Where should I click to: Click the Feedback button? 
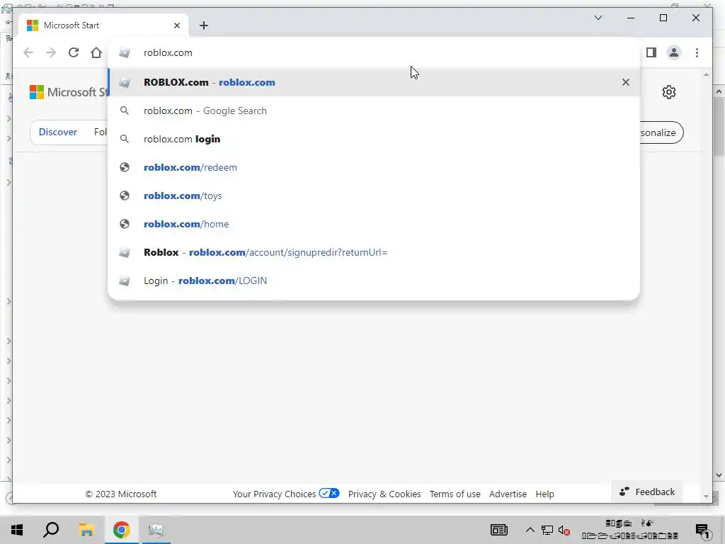647,492
